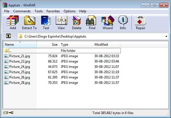Click the Delete toolbar icon
The height and width of the screenshot is (118, 171).
[x=77, y=20]
